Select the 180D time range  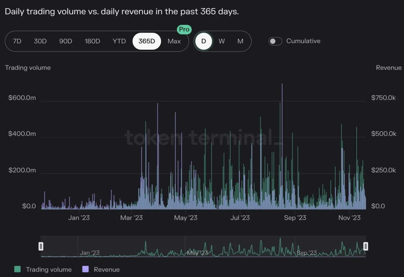[92, 41]
